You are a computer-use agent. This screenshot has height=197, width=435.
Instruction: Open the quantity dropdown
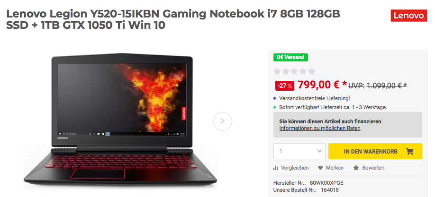coord(299,151)
